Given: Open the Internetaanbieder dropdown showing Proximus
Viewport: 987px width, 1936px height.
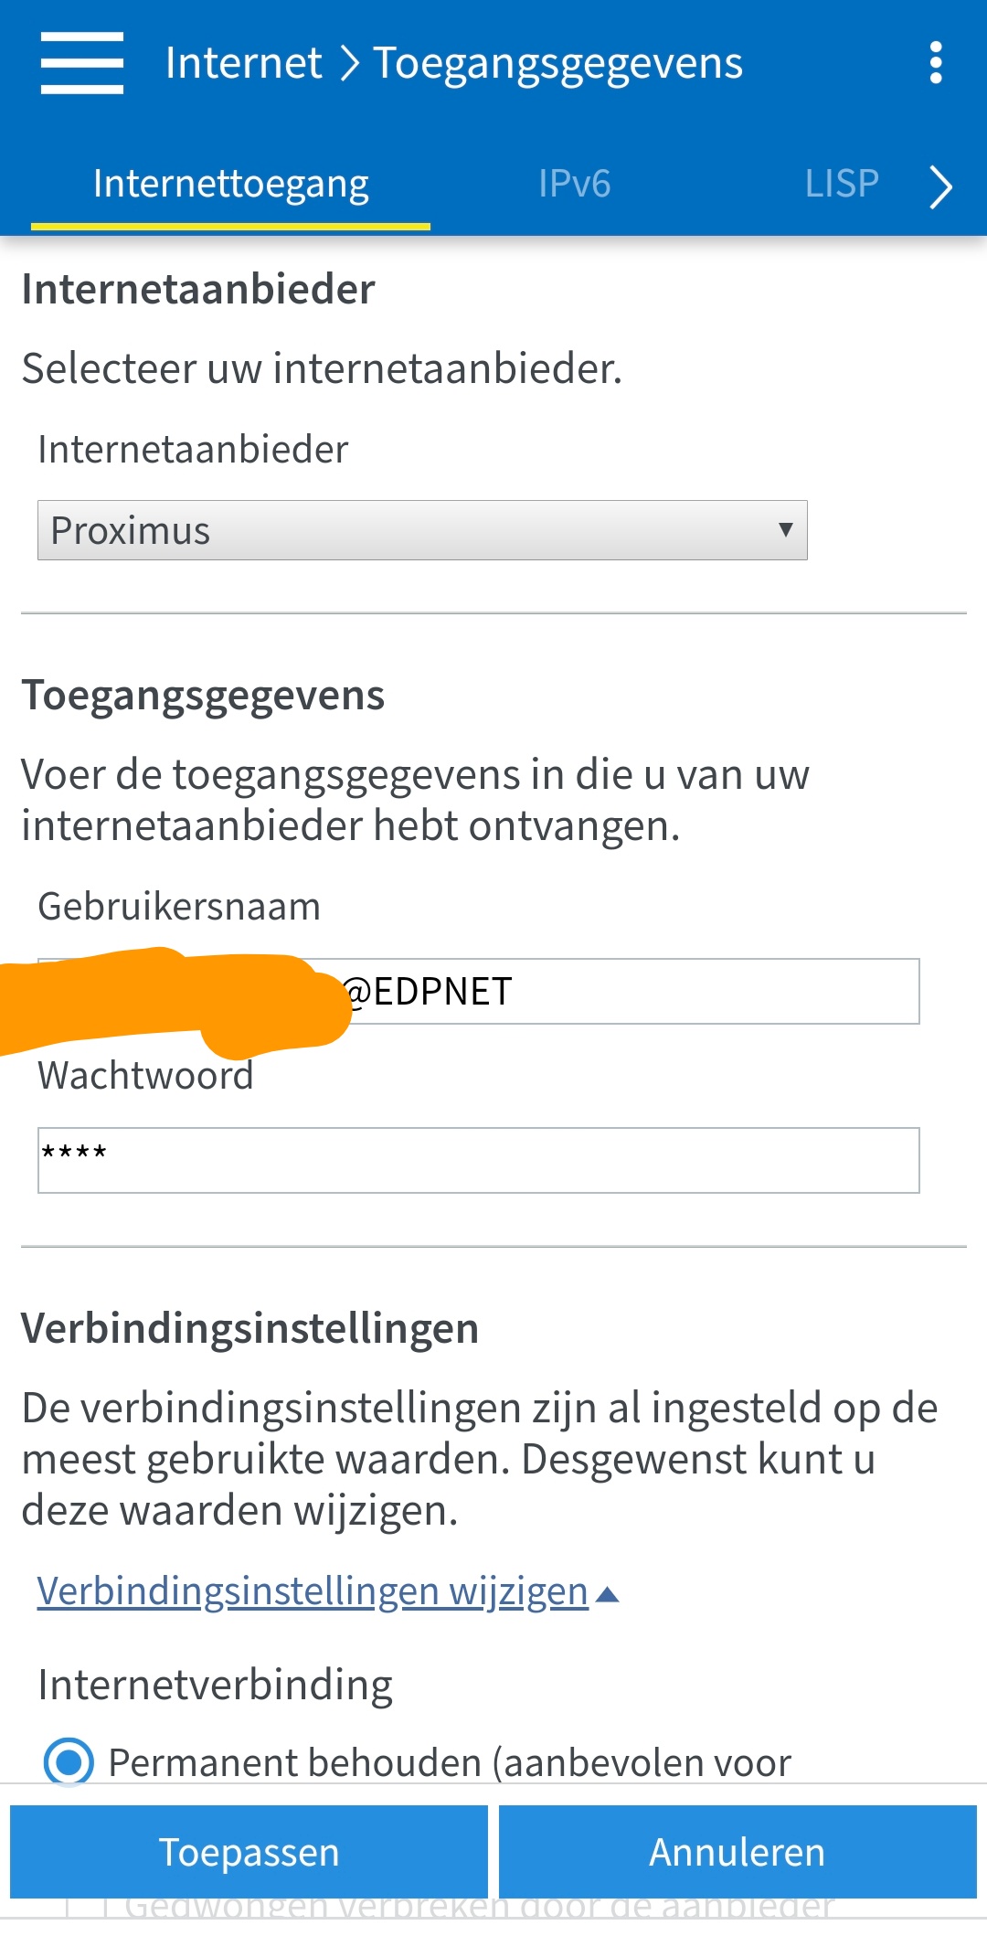Looking at the screenshot, I should 422,530.
